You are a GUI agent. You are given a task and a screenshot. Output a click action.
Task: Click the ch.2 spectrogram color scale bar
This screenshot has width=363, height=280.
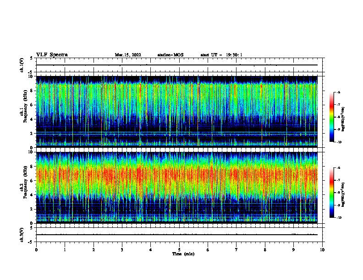pyautogui.click(x=331, y=193)
